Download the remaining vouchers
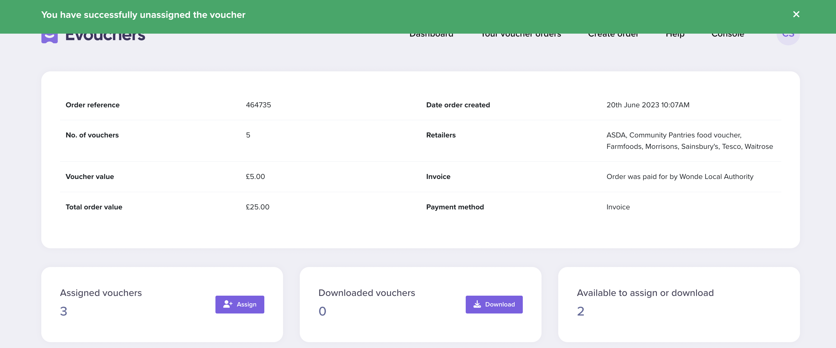The width and height of the screenshot is (836, 348). pos(494,304)
